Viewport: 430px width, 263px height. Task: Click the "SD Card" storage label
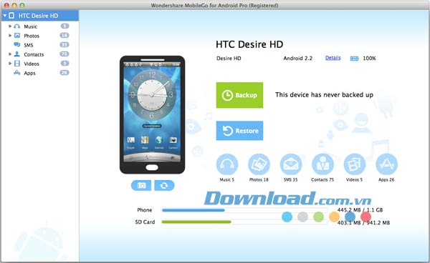tap(145, 222)
